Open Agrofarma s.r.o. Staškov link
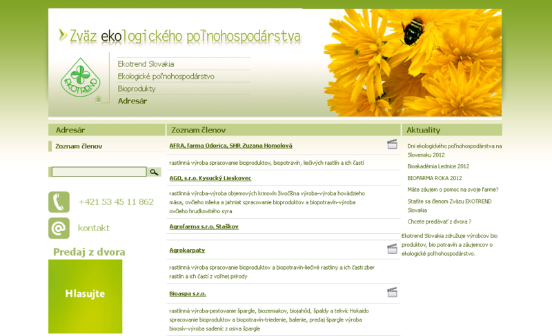 (204, 226)
